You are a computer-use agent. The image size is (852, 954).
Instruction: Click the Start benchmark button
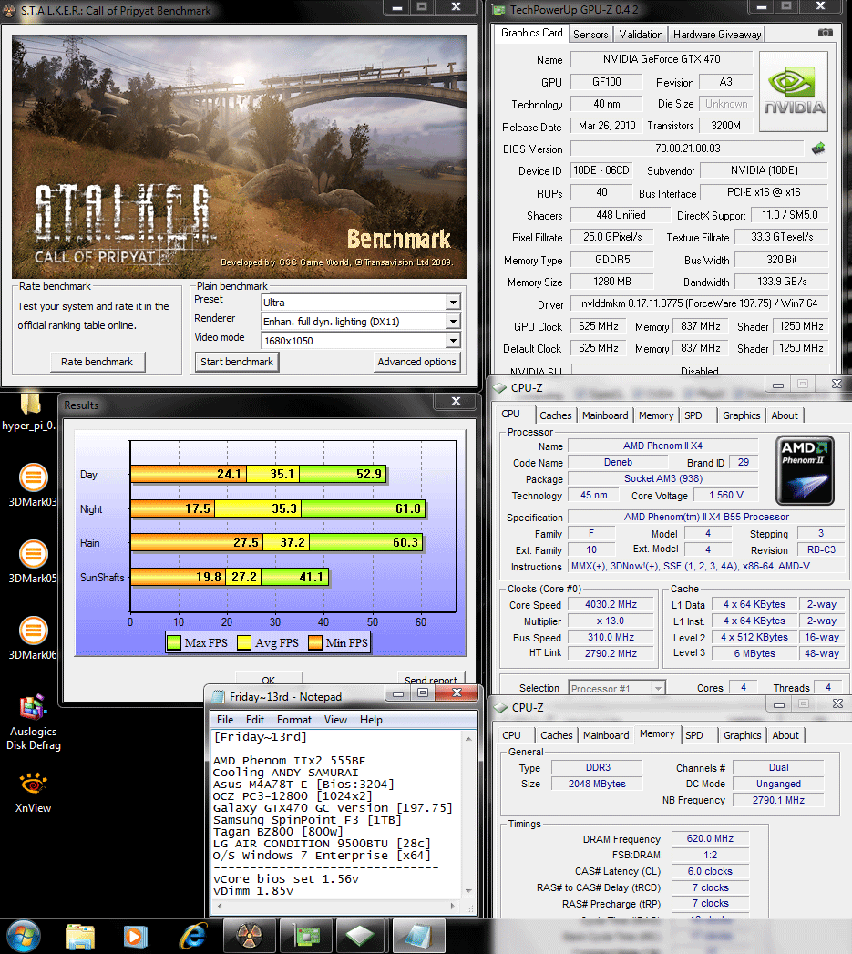tap(237, 362)
